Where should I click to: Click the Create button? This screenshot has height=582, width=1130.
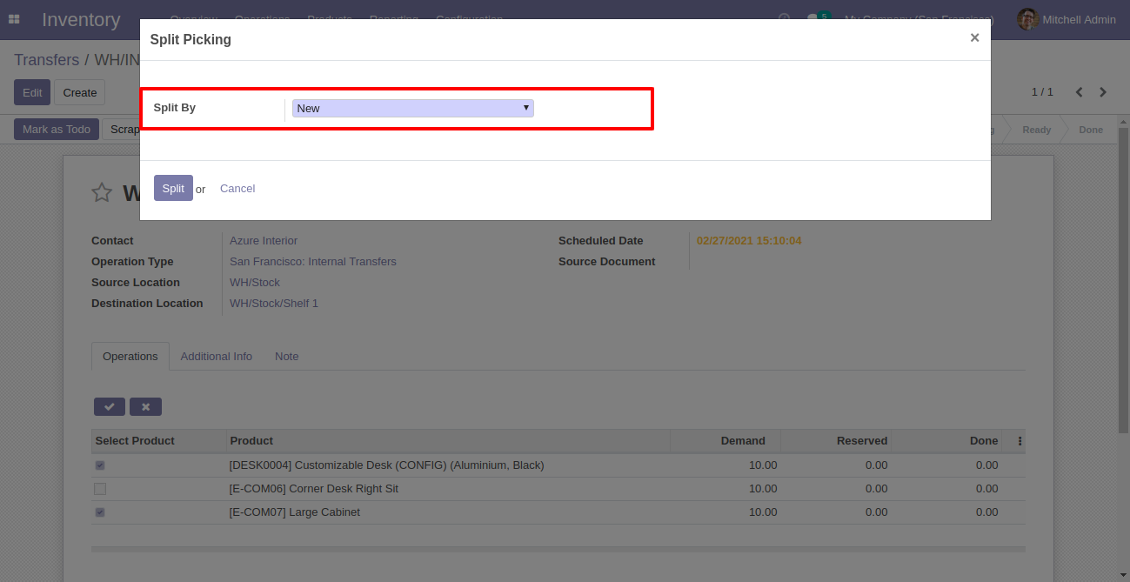[79, 92]
